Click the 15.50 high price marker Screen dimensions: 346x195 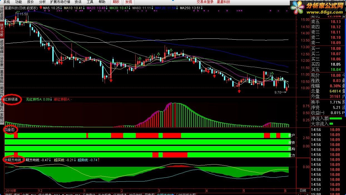click(x=24, y=14)
